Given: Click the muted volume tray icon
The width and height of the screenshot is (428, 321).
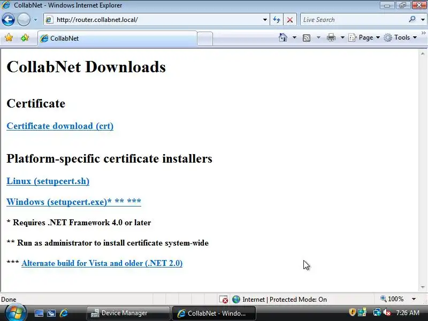Looking at the screenshot, I should pyautogui.click(x=387, y=312).
